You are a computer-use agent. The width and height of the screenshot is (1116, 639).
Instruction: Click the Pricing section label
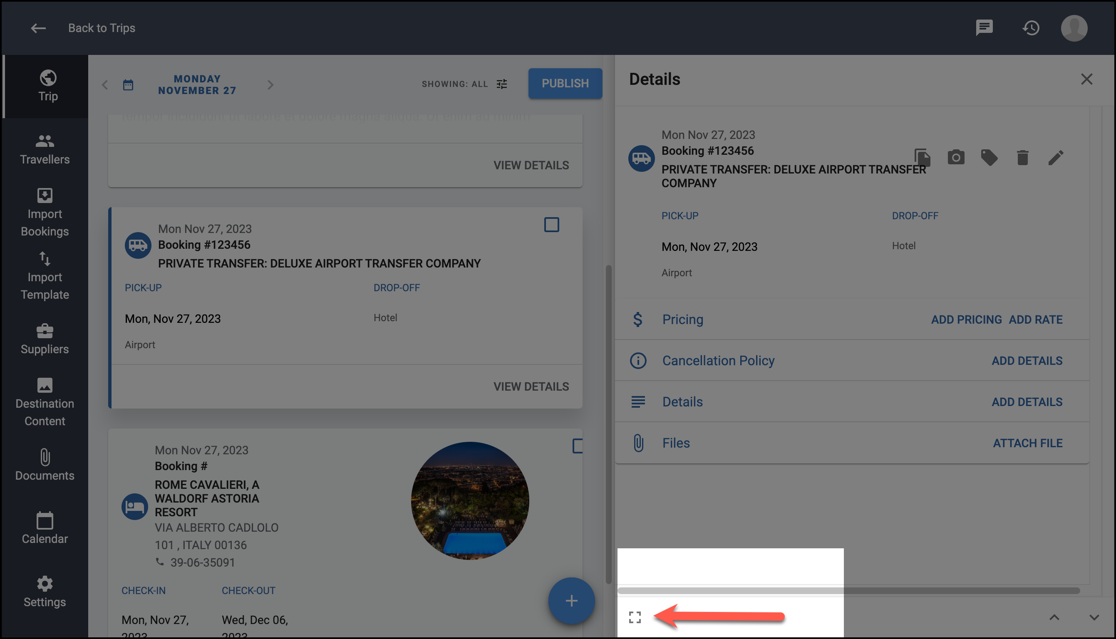click(682, 319)
